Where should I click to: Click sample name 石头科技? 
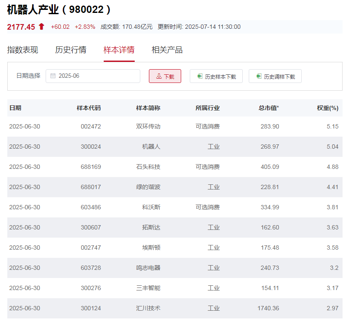pos(148,167)
